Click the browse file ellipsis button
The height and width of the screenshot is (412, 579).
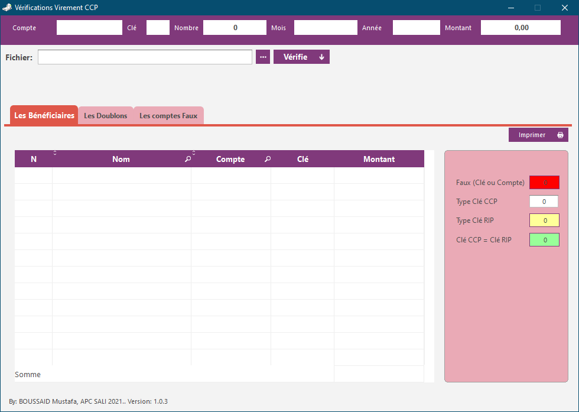tap(263, 57)
